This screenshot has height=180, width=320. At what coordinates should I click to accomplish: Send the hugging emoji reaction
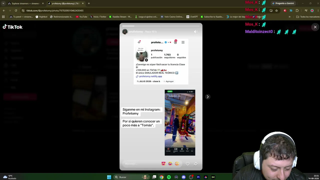coord(177,164)
